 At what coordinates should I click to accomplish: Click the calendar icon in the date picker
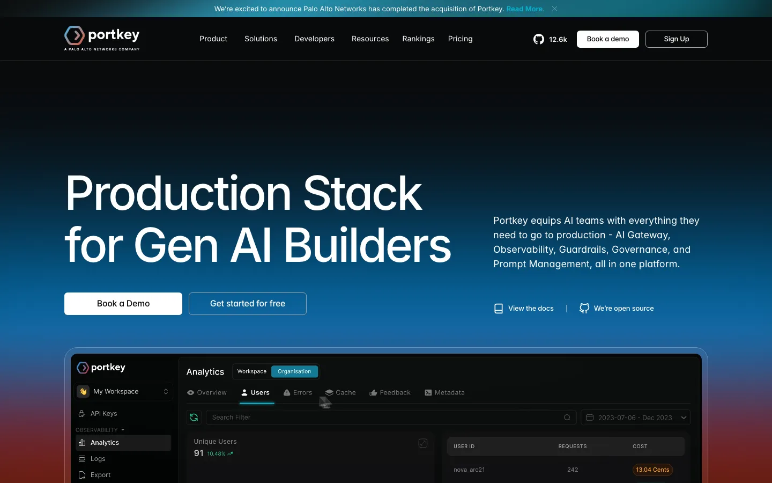[590, 418]
